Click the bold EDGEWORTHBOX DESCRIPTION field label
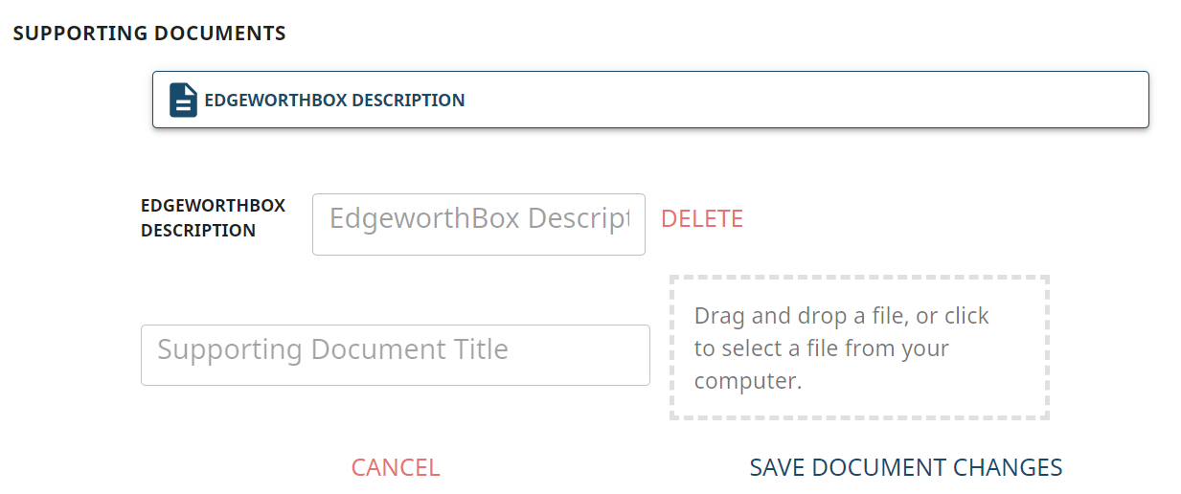The image size is (1181, 494). click(x=213, y=218)
